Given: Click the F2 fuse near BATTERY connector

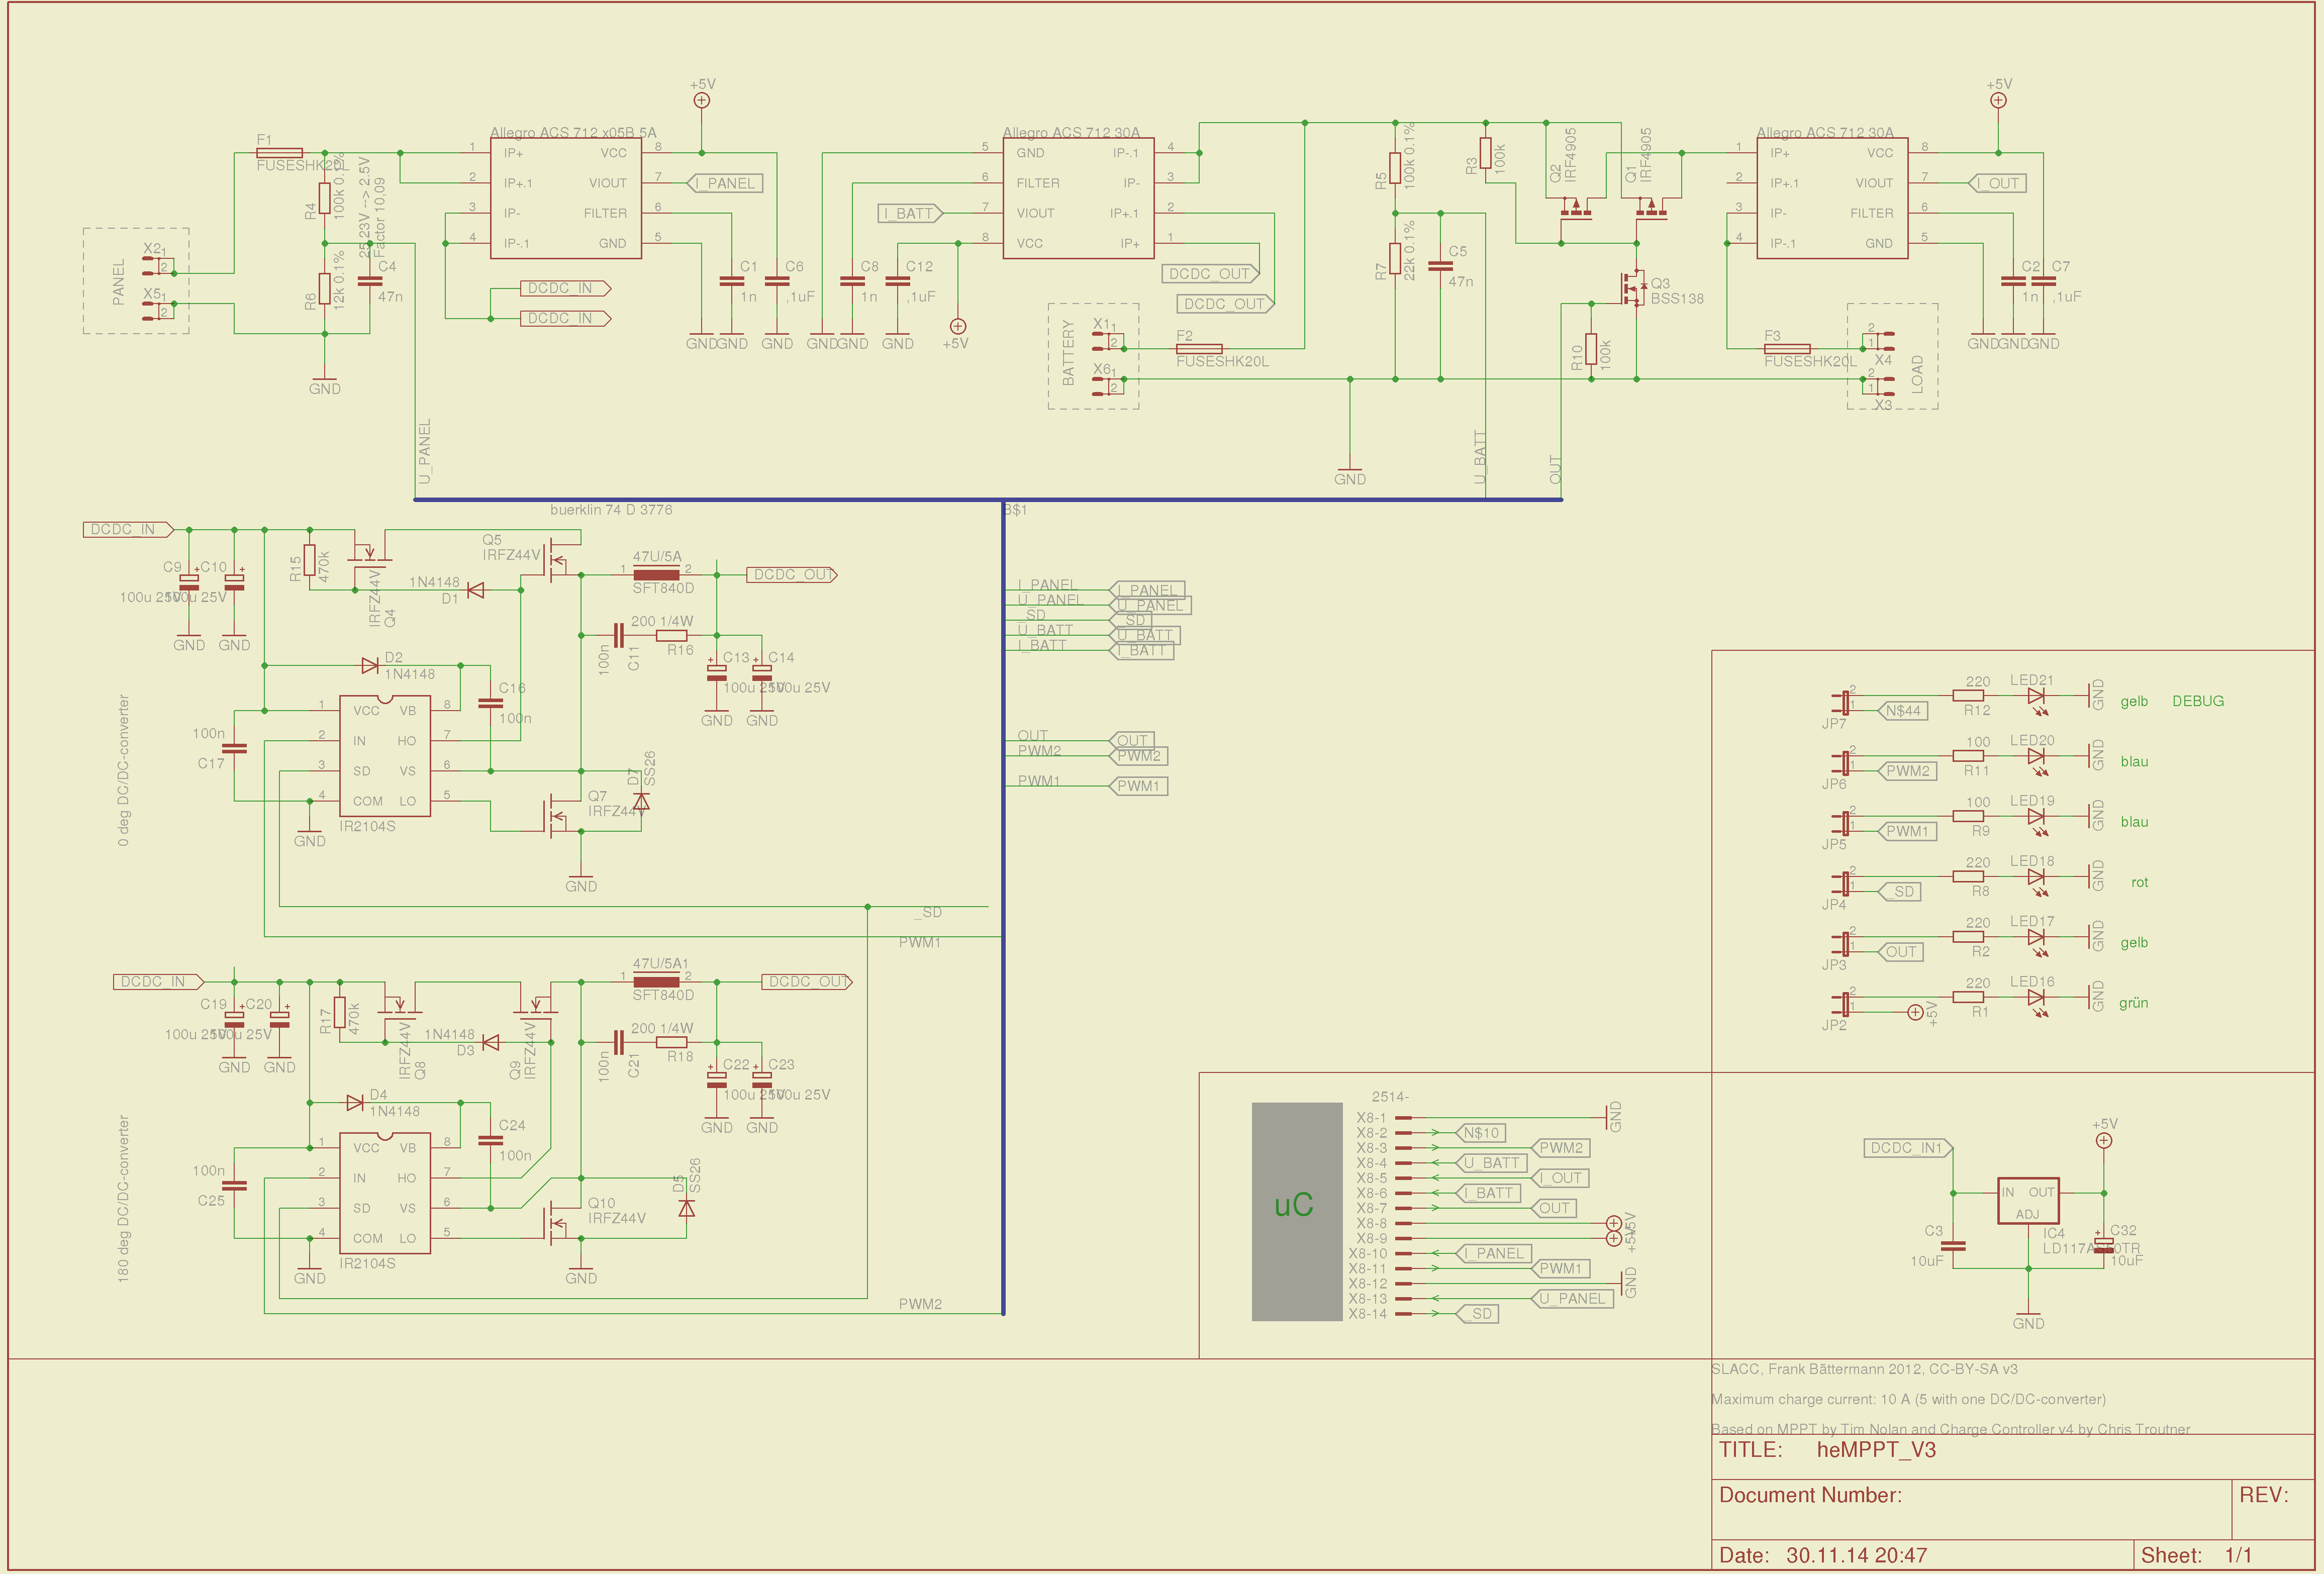Looking at the screenshot, I should click(x=1199, y=348).
